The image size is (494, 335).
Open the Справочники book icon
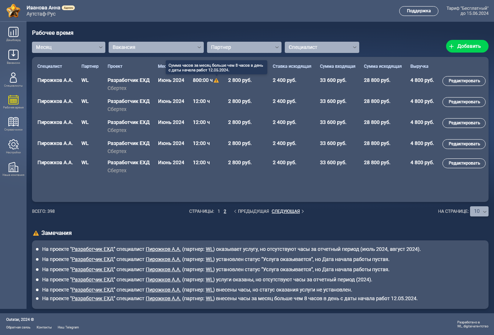pyautogui.click(x=13, y=122)
